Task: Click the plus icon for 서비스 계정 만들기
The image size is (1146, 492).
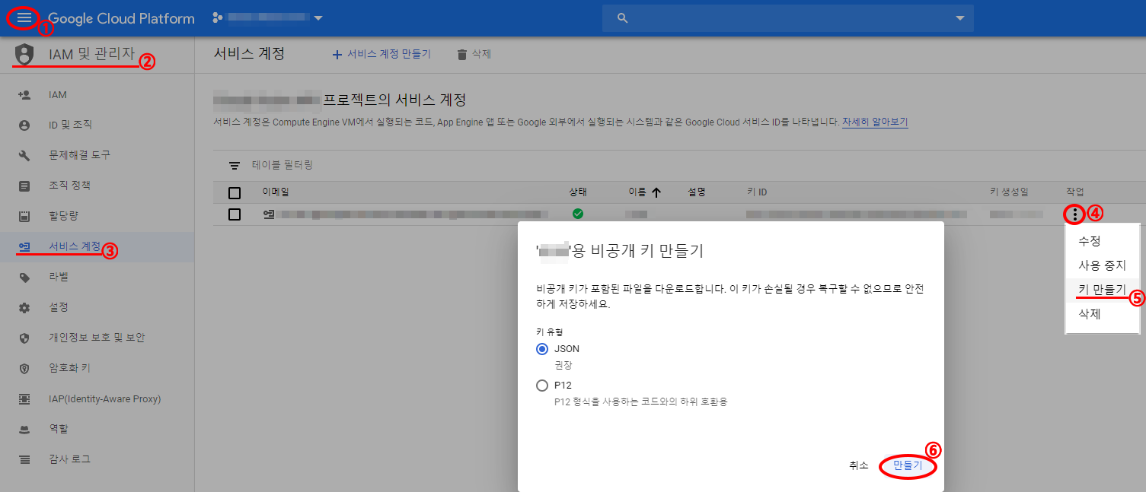Action: tap(337, 54)
